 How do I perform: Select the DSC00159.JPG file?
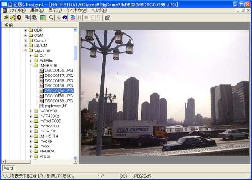(59, 86)
